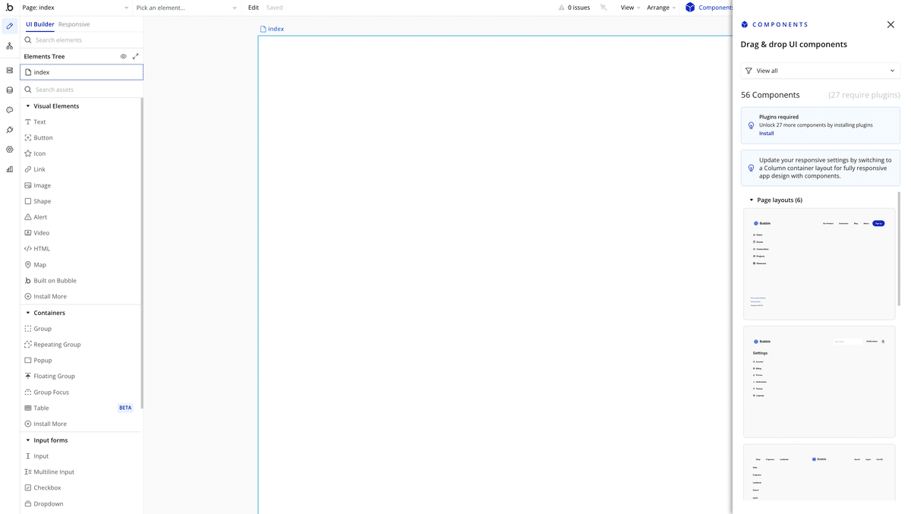Open the Design tab pencil icon

coord(10,26)
